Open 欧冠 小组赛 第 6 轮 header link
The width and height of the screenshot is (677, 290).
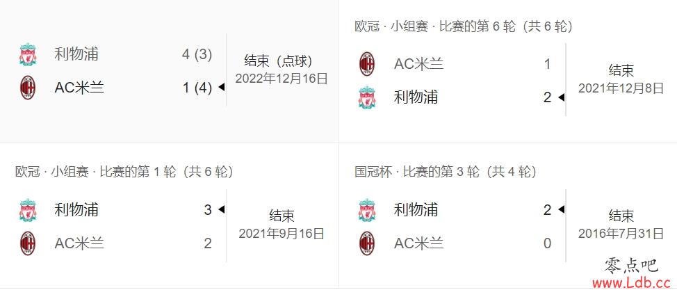[x=464, y=27]
